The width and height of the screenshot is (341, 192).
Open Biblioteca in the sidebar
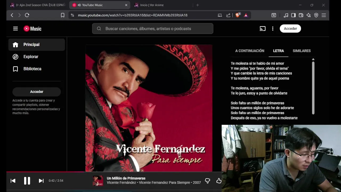(x=37, y=69)
